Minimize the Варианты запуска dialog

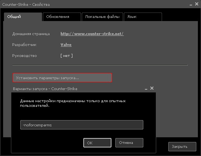pyautogui.click(x=146, y=89)
